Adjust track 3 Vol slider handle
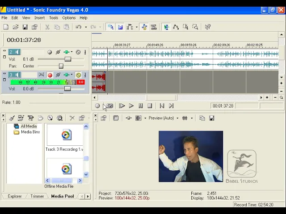 pyautogui.click(x=67, y=89)
